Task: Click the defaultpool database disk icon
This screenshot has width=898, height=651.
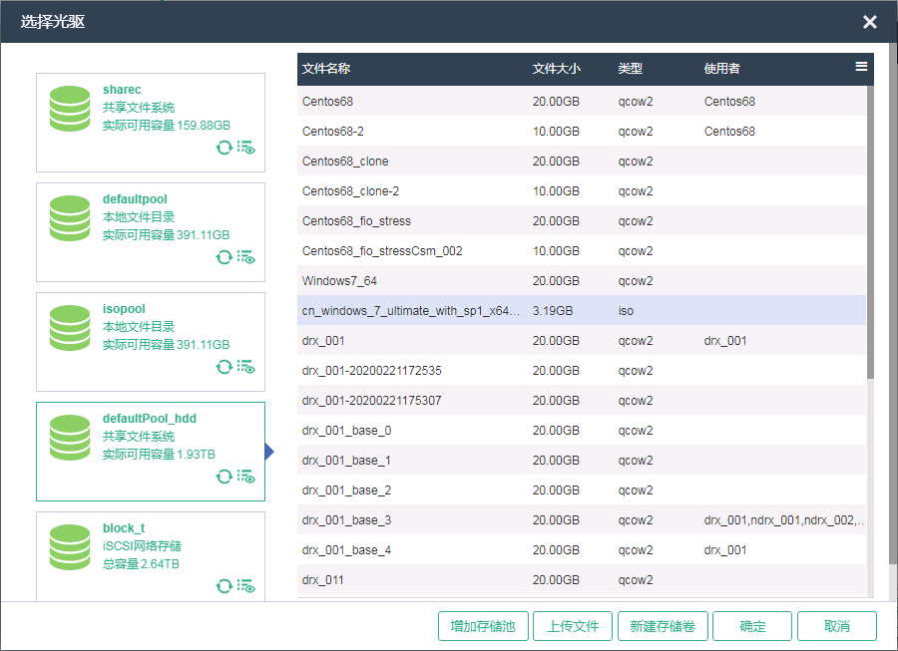Action: tap(70, 218)
